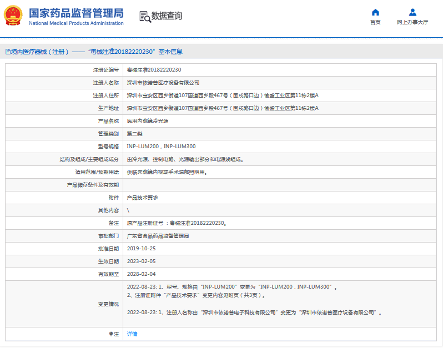Image resolution: width=443 pixels, height=348 pixels.
Task: Go to 首页 via the house icon
Action: coord(375,12)
